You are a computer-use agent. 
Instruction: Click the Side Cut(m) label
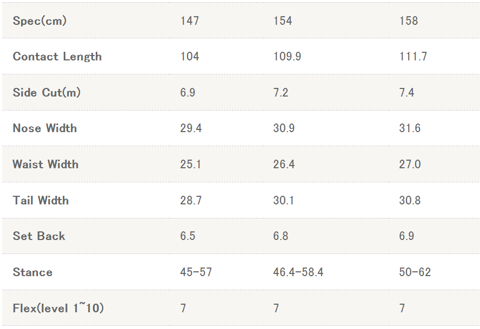46,92
